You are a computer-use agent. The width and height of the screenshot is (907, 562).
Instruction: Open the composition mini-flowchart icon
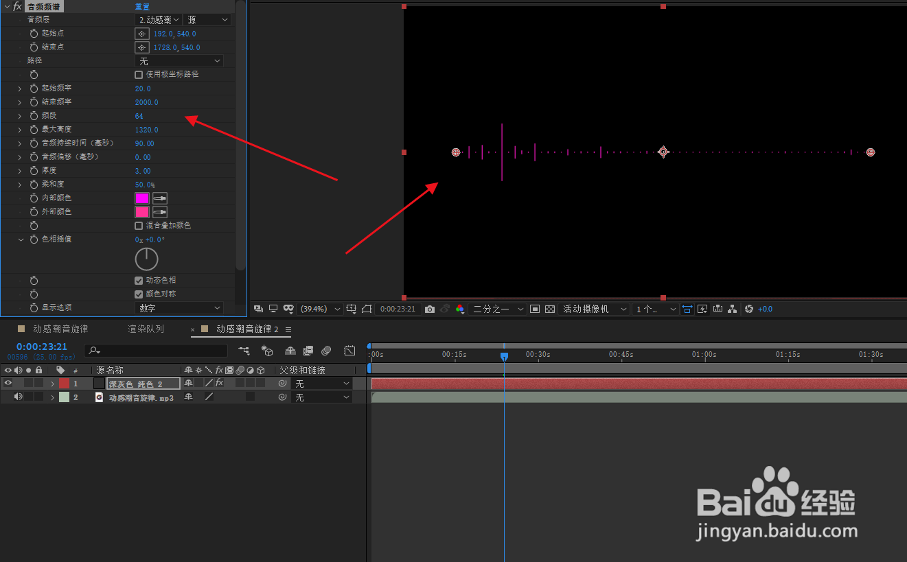point(244,351)
